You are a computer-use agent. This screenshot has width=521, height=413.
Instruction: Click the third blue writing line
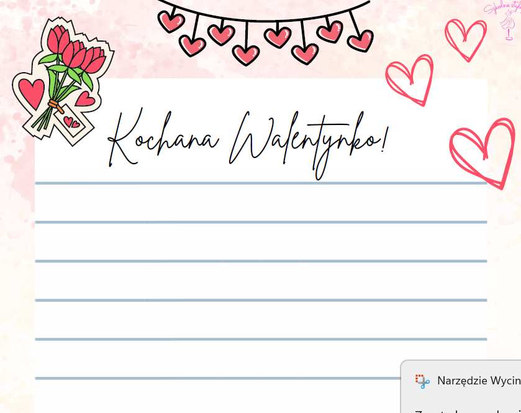coord(261,261)
